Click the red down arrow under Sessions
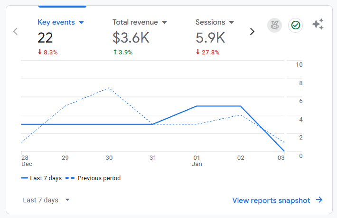337x218 pixels. pyautogui.click(x=198, y=52)
